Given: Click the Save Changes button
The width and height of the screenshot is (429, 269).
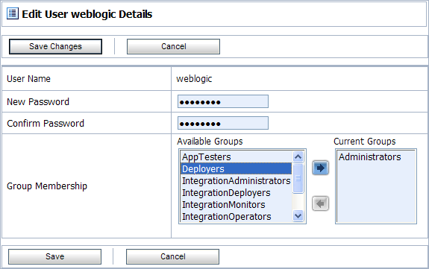Looking at the screenshot, I should (55, 46).
